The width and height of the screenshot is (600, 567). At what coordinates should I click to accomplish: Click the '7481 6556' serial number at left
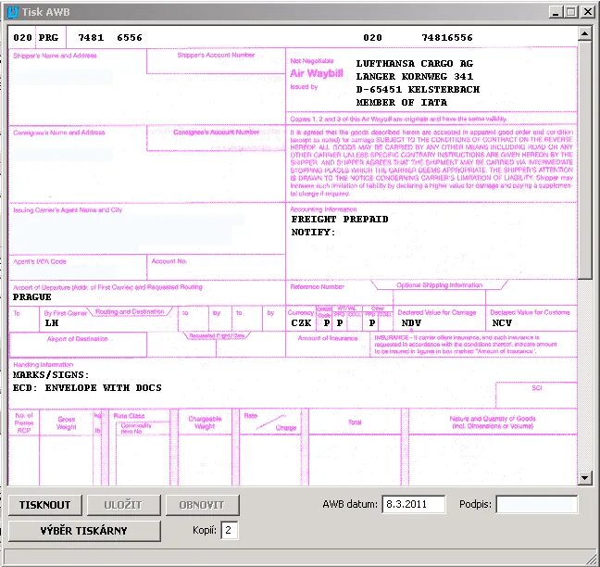tap(110, 37)
